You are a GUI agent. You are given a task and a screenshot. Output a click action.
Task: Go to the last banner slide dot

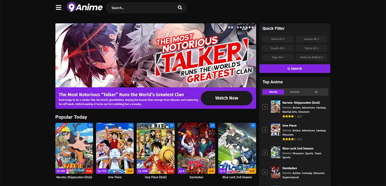click(252, 27)
